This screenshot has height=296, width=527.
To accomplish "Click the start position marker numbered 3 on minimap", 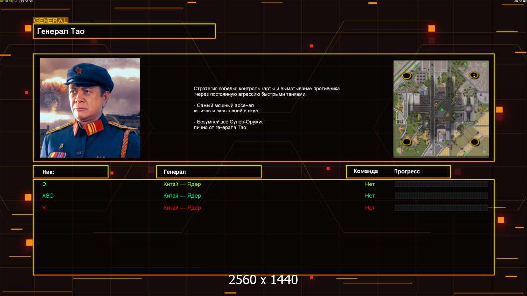I will (474, 75).
